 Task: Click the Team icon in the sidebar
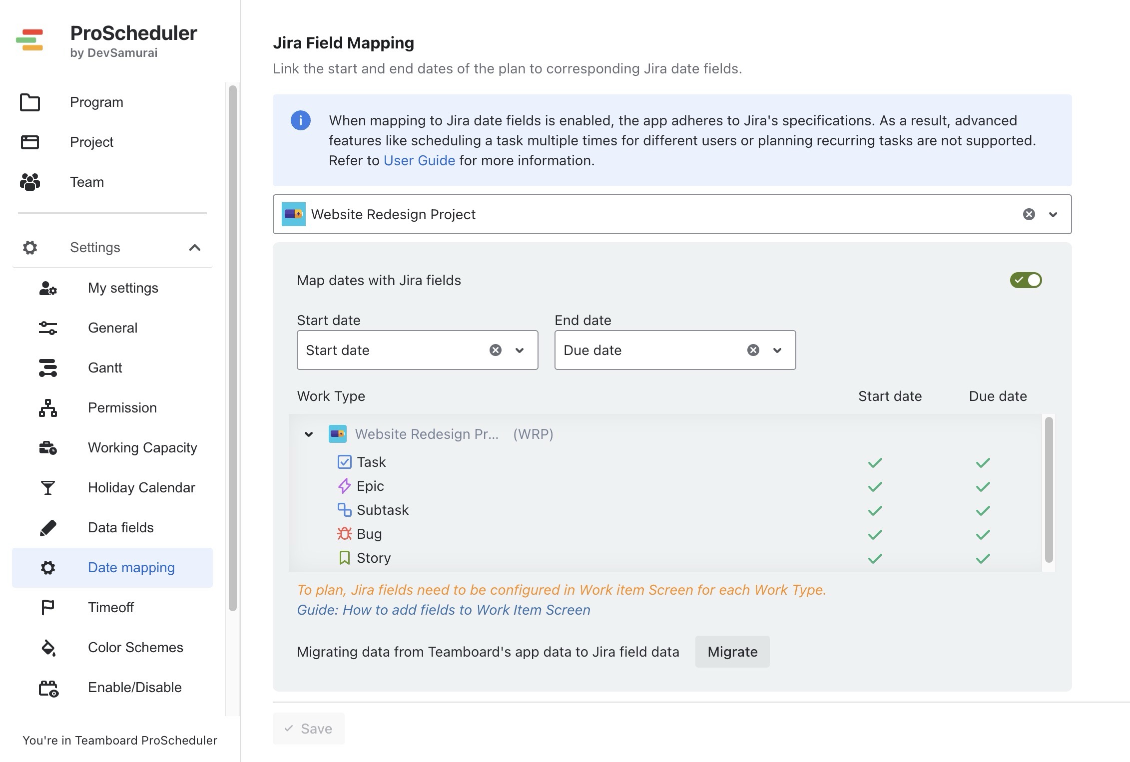point(30,182)
